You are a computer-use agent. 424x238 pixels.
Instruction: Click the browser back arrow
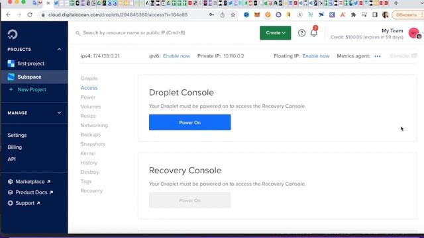[x=8, y=15]
